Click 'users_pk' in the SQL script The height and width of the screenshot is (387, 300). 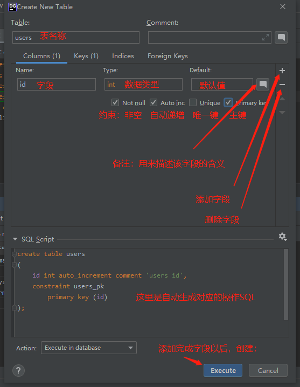click(89, 286)
